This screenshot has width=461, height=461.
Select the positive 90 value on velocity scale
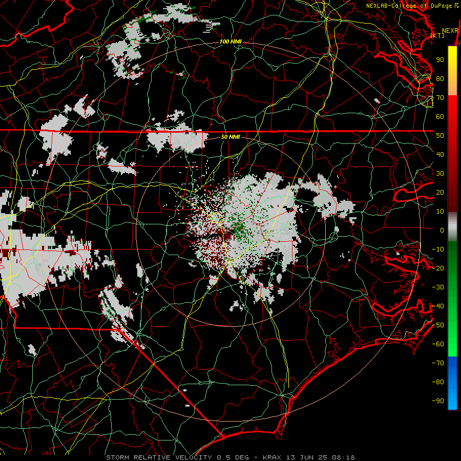pyautogui.click(x=440, y=60)
